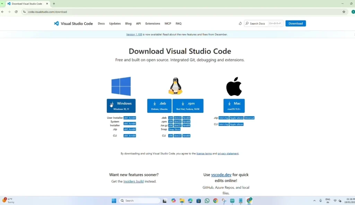
Task: Open the Chrome tab search dropdown
Action: [x=2, y=3]
